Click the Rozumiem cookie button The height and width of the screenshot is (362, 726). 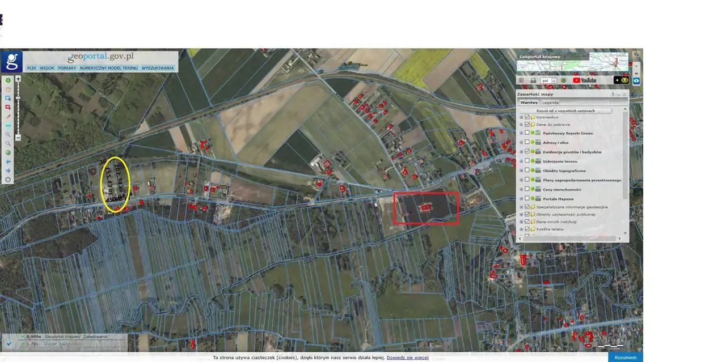coord(625,357)
